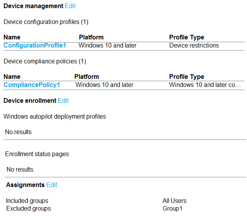Viewport: 247px width, 216px height.
Task: Click Profile Type header in configuration profiles table
Action: point(187,37)
